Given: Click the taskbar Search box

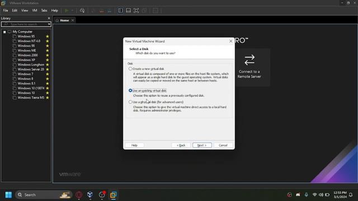Looking at the screenshot, I should pos(44,195).
